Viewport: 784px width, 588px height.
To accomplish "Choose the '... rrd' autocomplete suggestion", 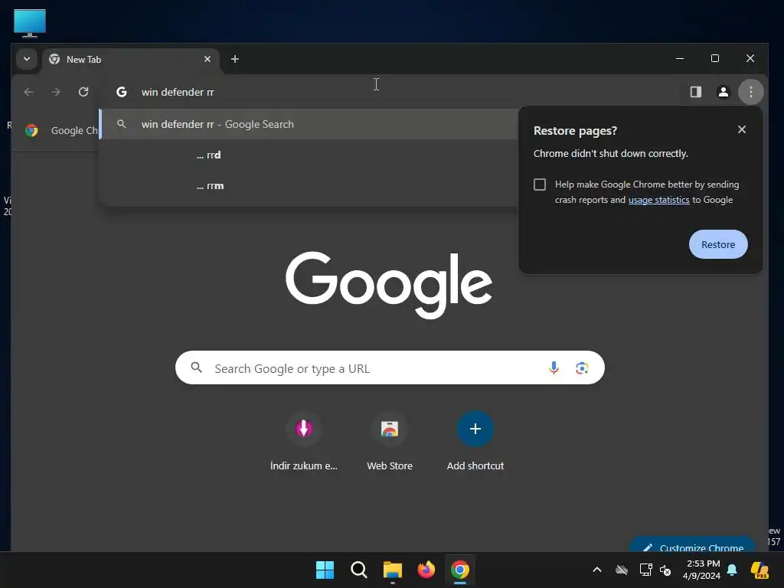I will 310,155.
